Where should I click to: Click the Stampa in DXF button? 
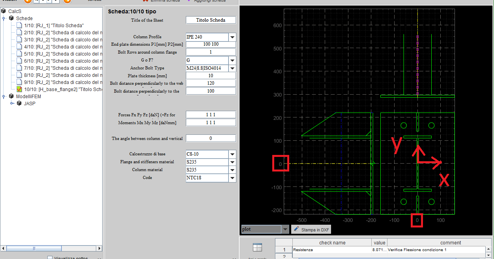point(312,229)
